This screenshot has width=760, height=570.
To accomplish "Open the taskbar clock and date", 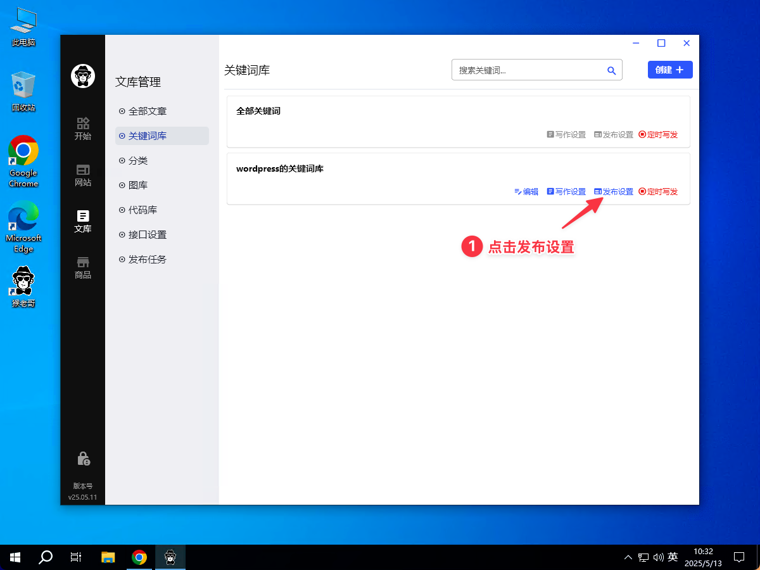I will click(x=703, y=557).
